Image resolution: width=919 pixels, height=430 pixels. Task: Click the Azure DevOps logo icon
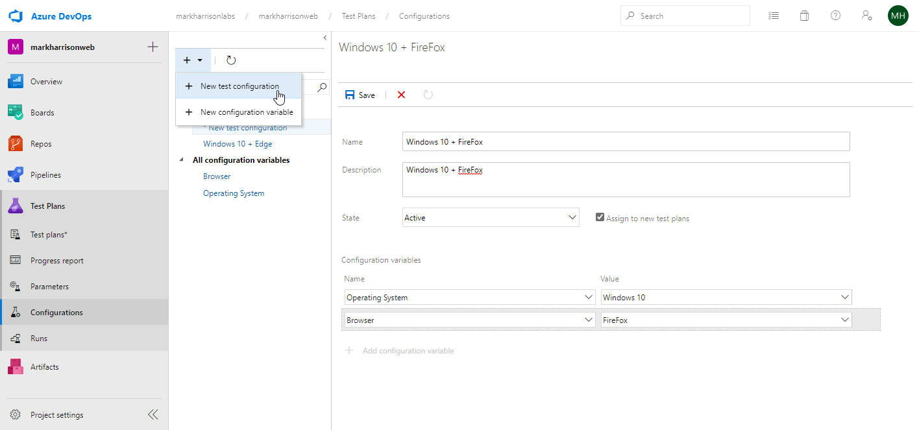(x=16, y=16)
